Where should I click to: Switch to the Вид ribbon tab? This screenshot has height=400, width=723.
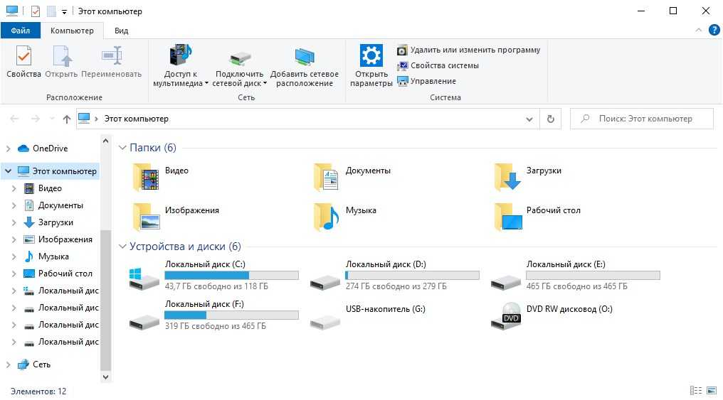[121, 31]
